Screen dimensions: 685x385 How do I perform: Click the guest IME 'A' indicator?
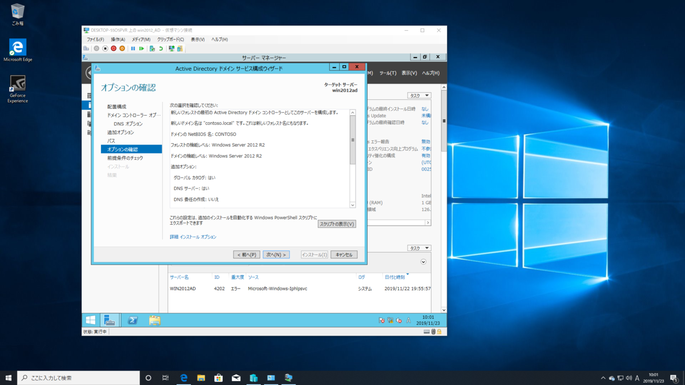408,321
